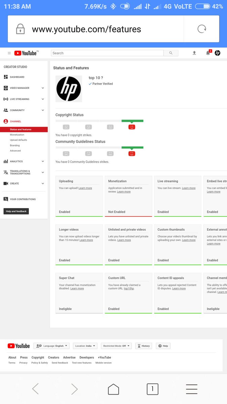Viewport: 227px width, 404px height.
Task: Click the Channel person icon
Action: pyautogui.click(x=6, y=121)
